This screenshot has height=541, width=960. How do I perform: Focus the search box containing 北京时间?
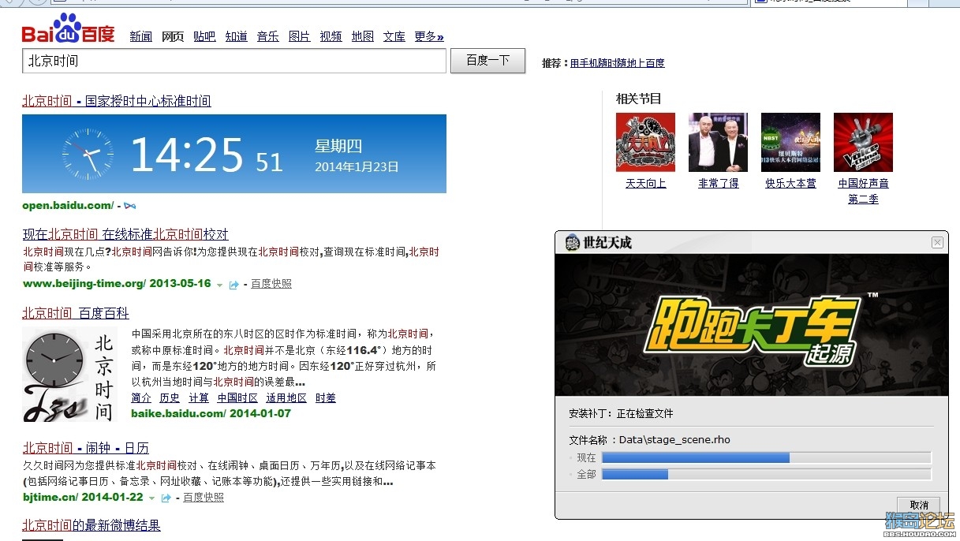click(x=234, y=61)
